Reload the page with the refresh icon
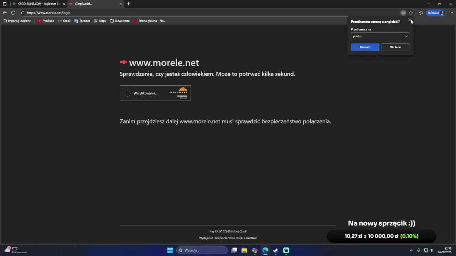This screenshot has width=456, height=256. 13,13
